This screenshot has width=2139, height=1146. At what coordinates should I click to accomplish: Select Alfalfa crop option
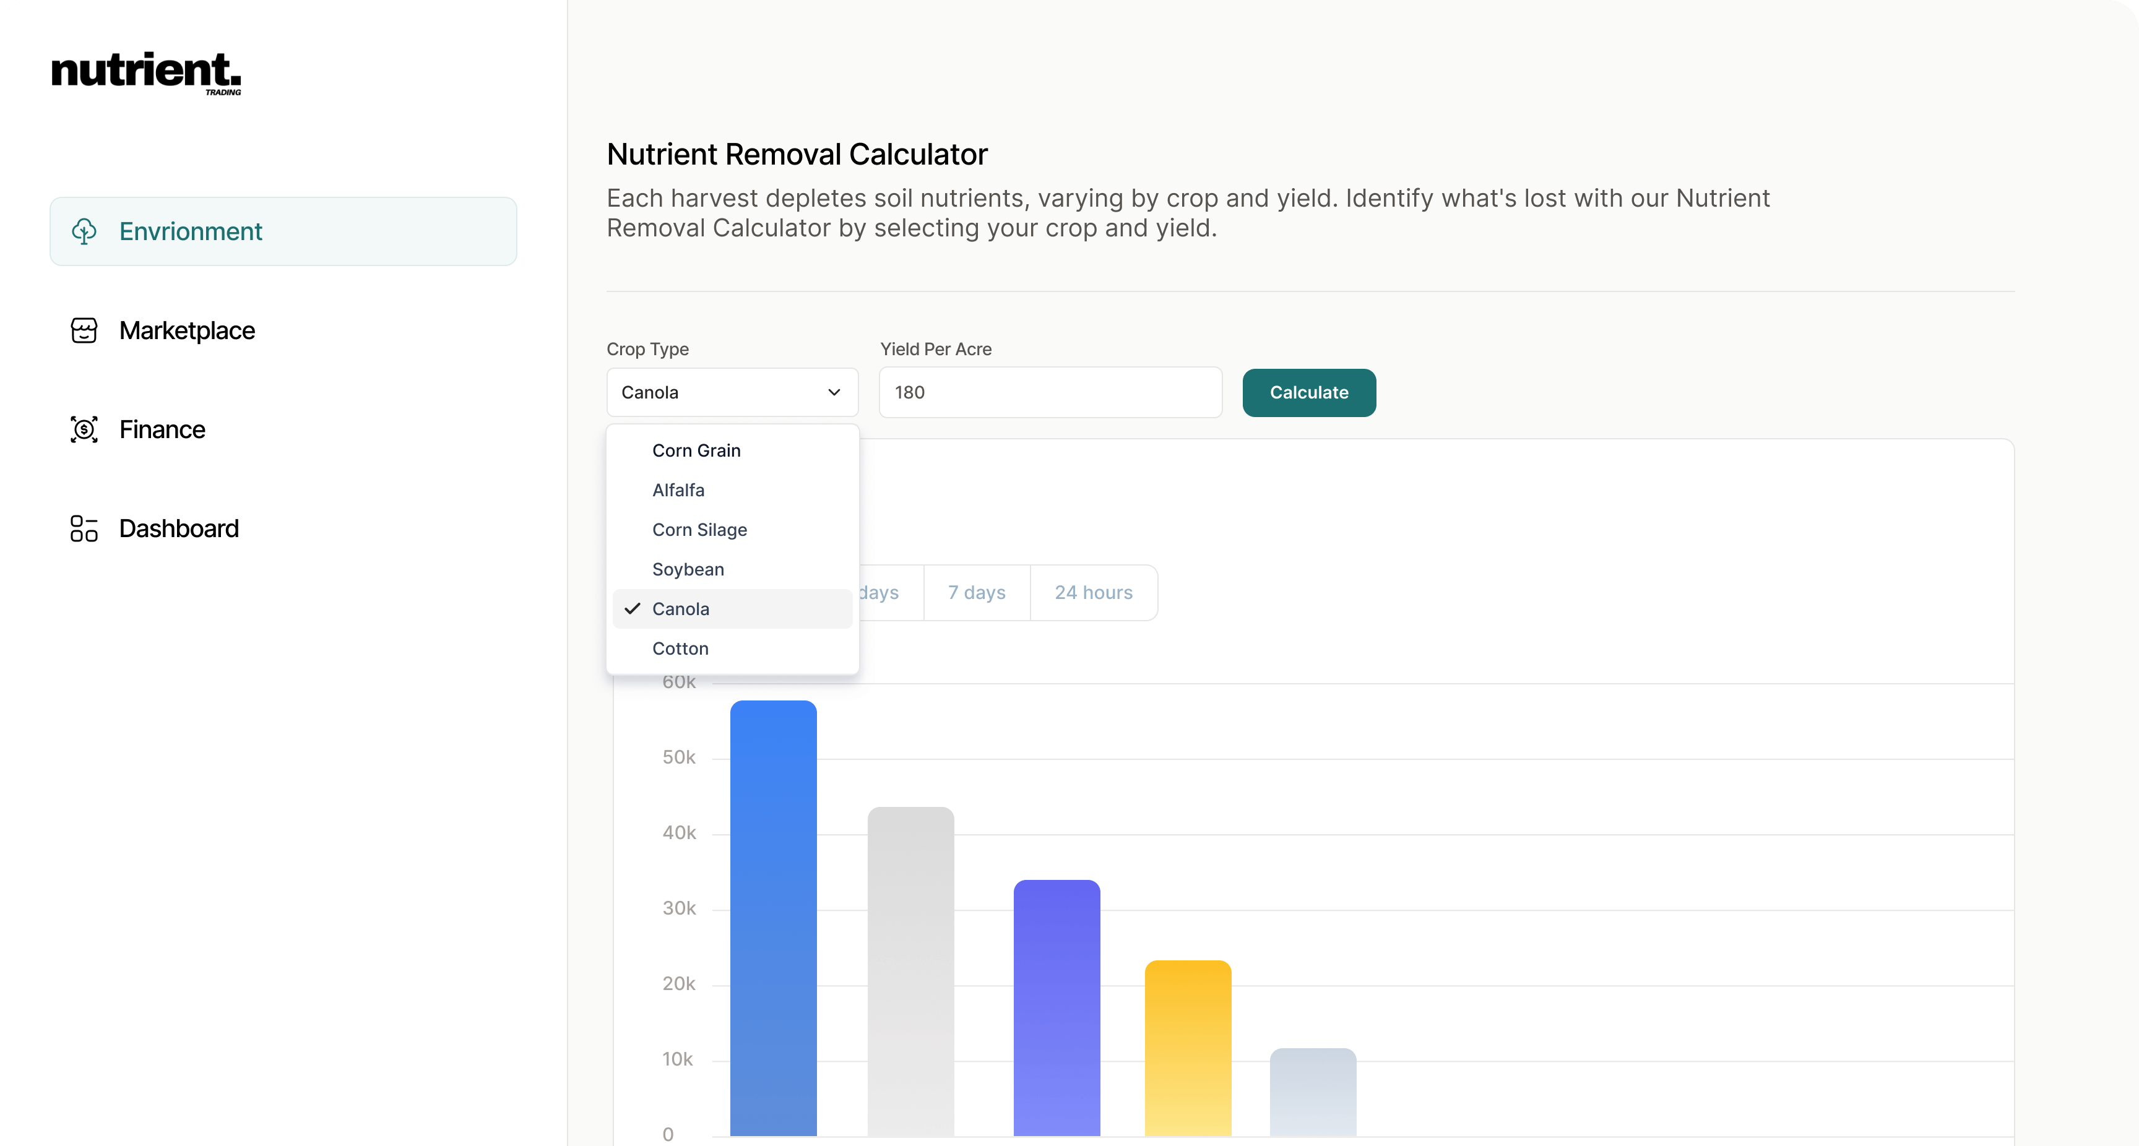coord(732,490)
